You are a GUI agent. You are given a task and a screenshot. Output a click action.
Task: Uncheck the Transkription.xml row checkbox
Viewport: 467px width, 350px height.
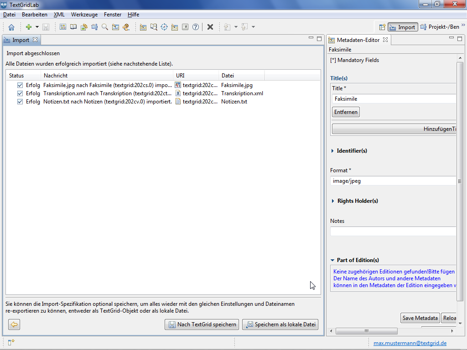(x=20, y=93)
